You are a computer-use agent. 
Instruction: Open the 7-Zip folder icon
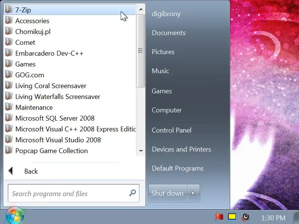(9, 10)
